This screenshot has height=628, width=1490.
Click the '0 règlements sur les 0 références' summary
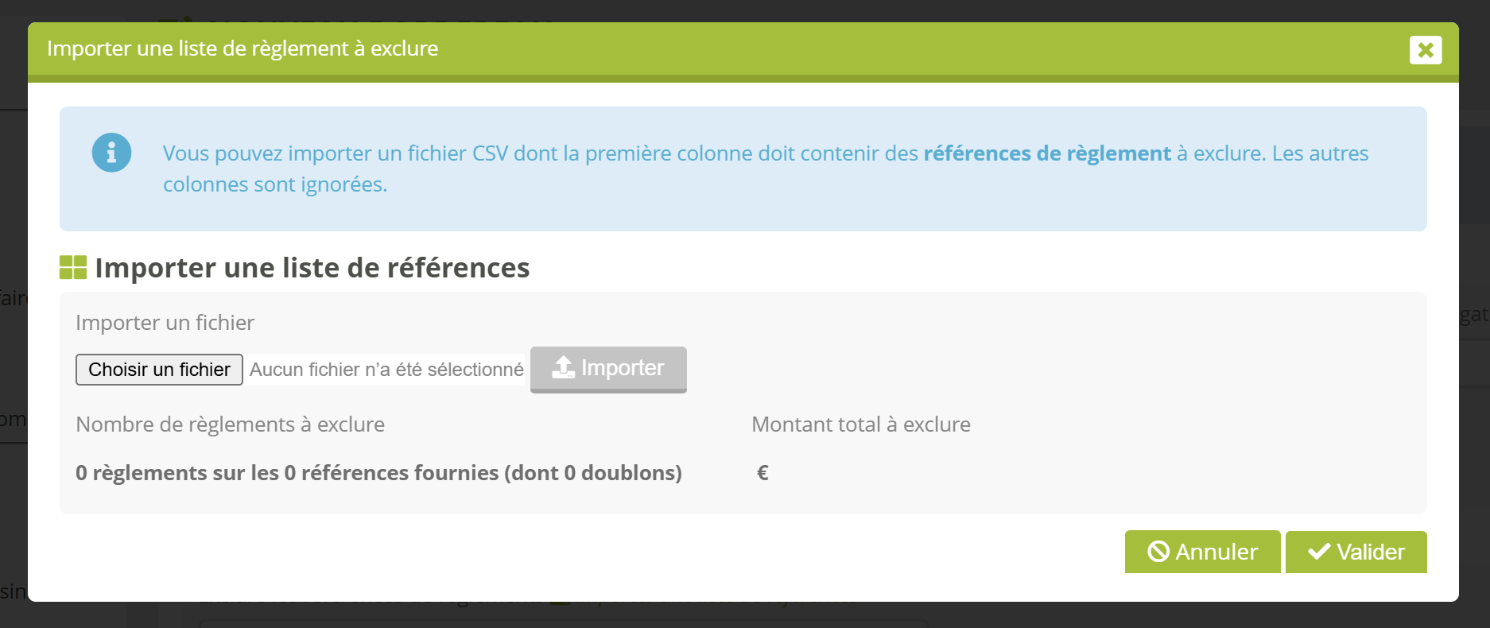coord(378,473)
